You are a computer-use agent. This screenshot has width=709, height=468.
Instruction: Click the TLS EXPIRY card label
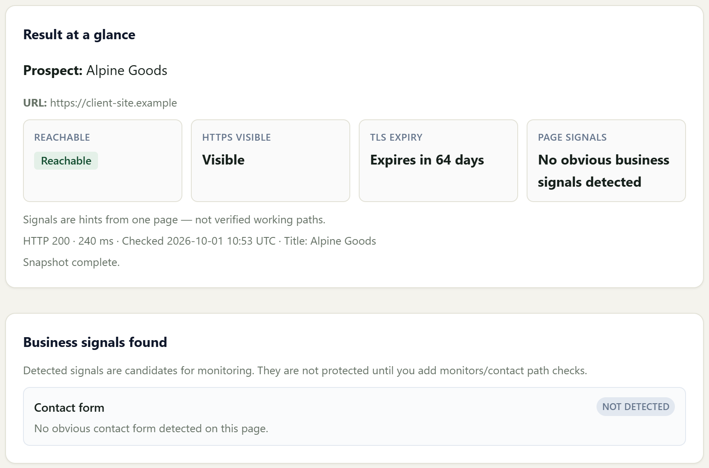396,137
